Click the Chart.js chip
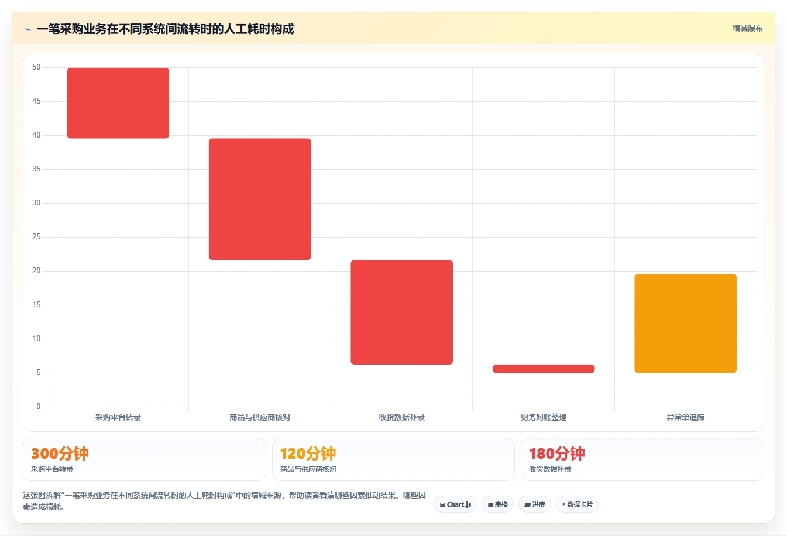Image resolution: width=787 pixels, height=536 pixels. [455, 504]
